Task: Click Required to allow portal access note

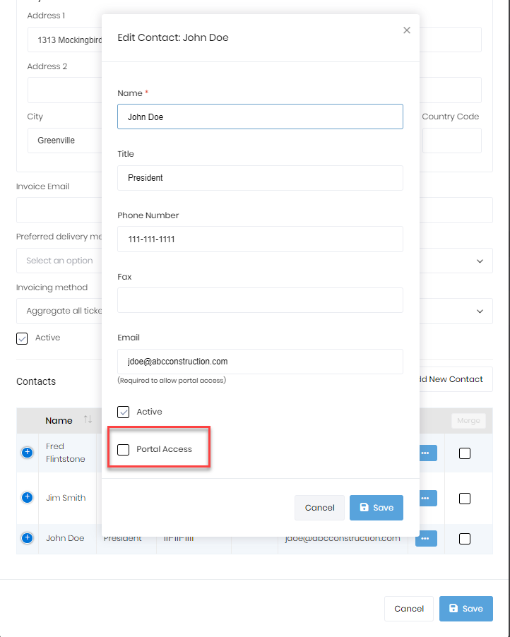Action: [172, 380]
